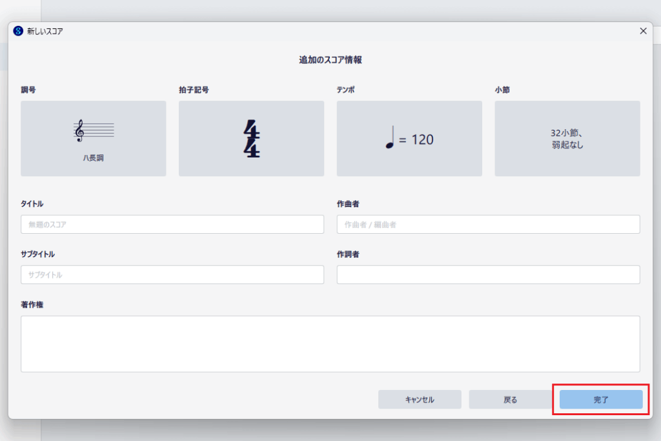Viewport: 661px width, 441px height.
Task: Open the テンポ tempo selector tile
Action: point(409,138)
